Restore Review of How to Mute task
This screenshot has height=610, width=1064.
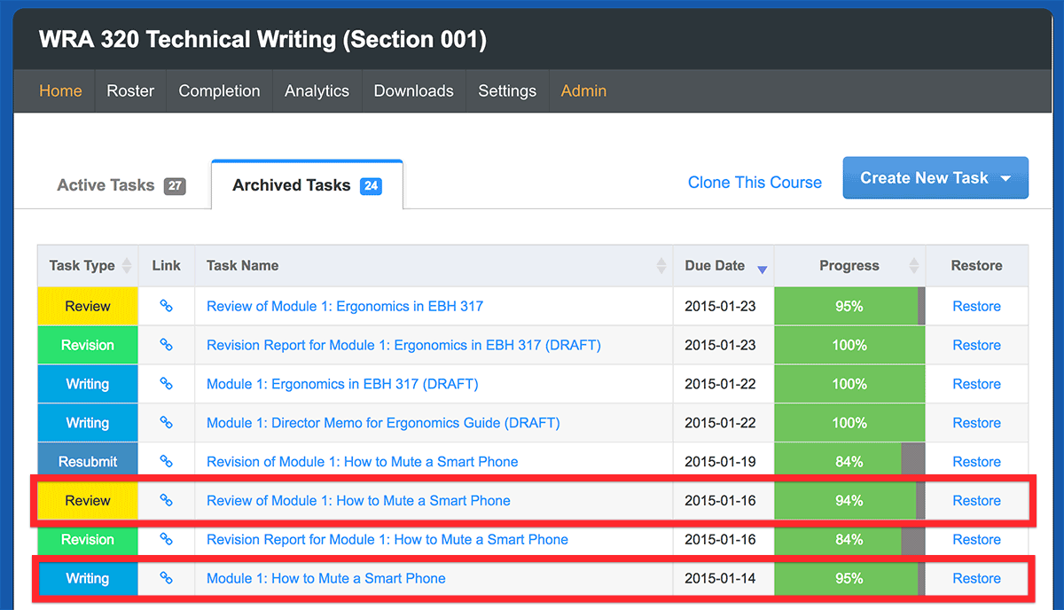pos(976,501)
